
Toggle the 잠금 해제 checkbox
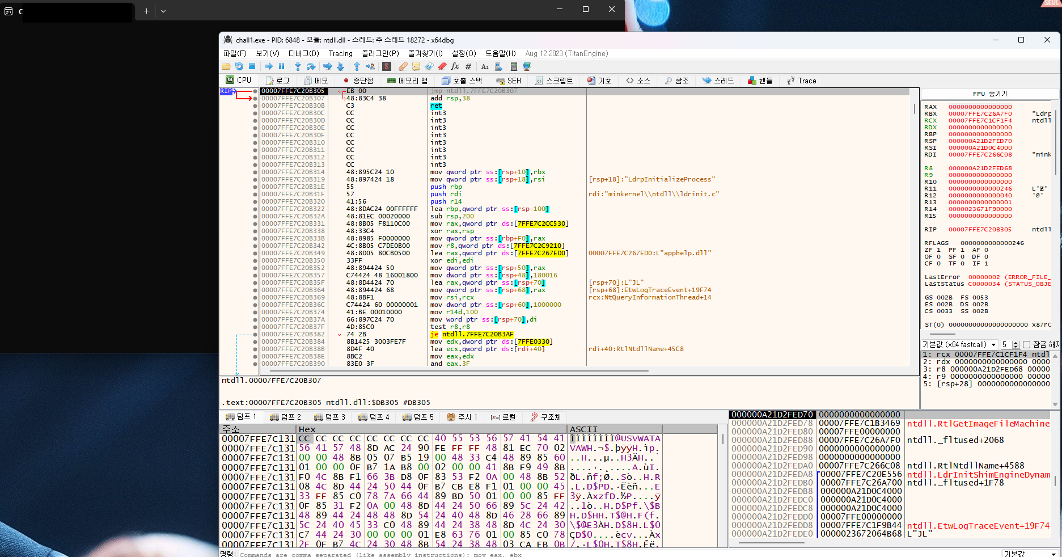click(1027, 344)
